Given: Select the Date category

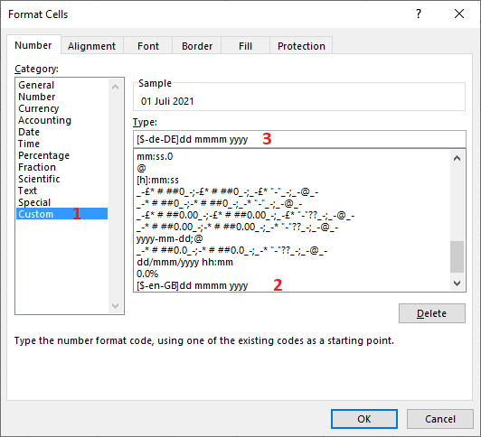Looking at the screenshot, I should [x=62, y=132].
